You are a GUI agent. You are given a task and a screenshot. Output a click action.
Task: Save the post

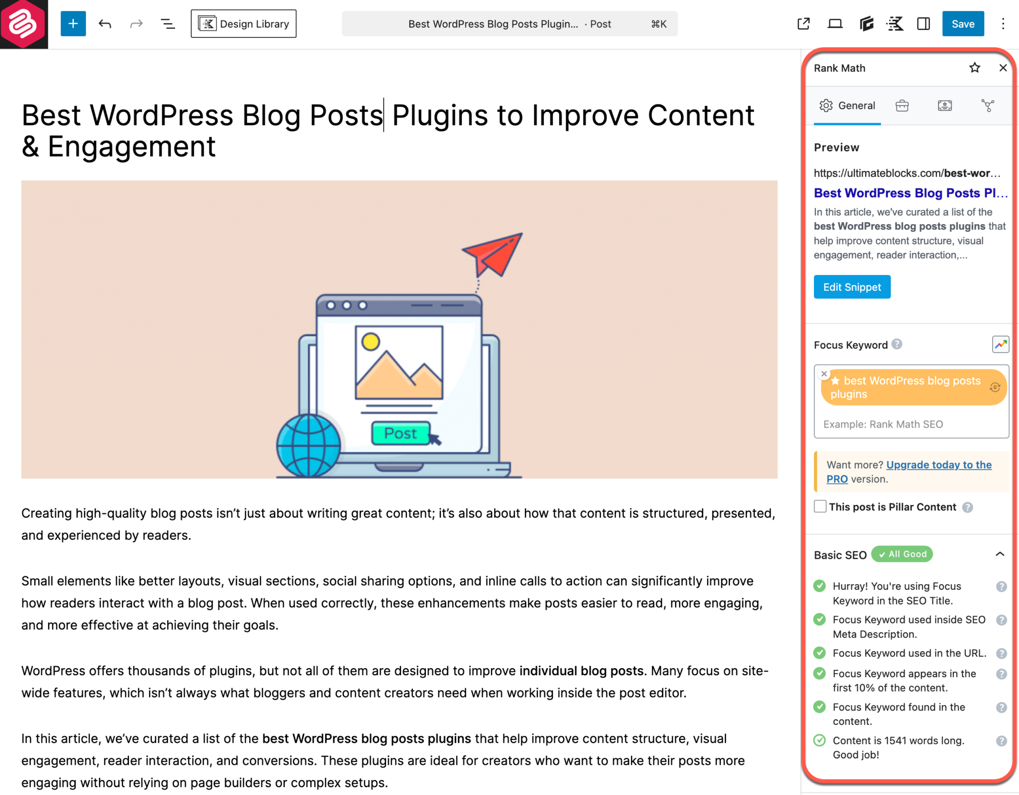click(963, 24)
